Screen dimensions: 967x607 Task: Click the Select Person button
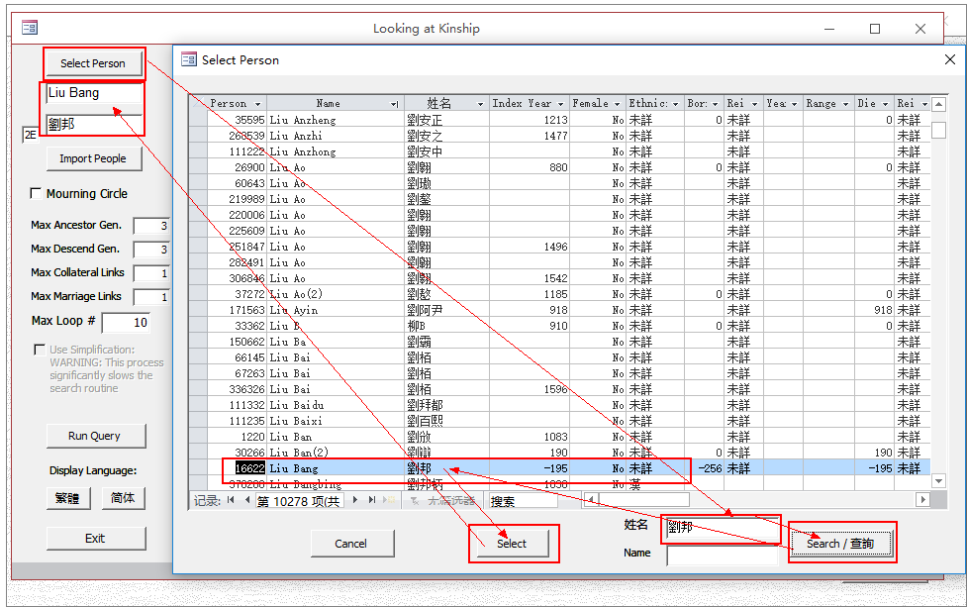[93, 63]
